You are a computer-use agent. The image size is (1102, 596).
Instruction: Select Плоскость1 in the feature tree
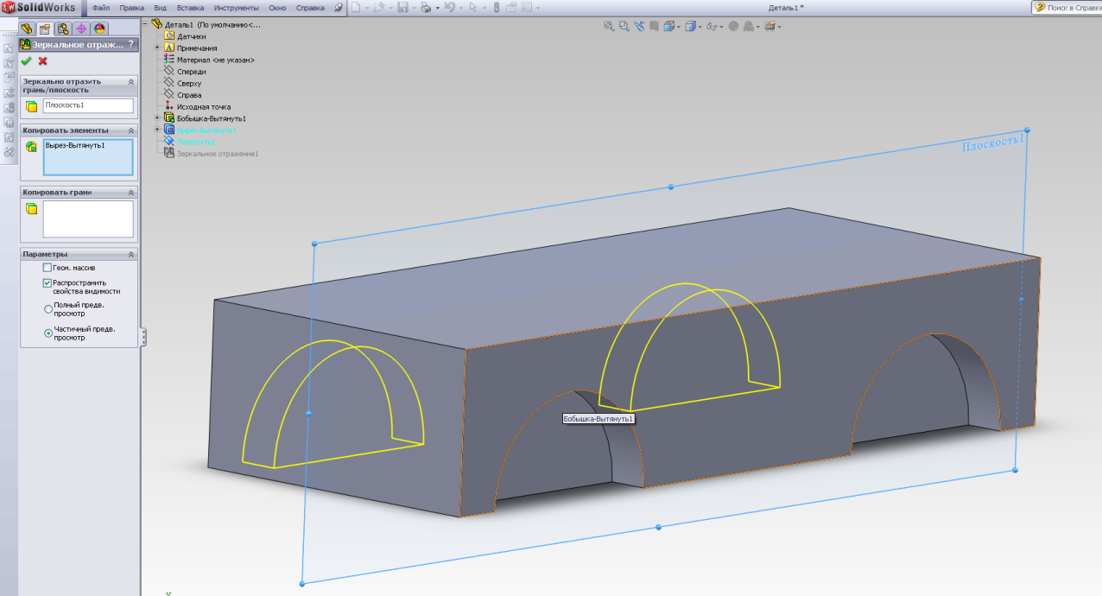195,142
